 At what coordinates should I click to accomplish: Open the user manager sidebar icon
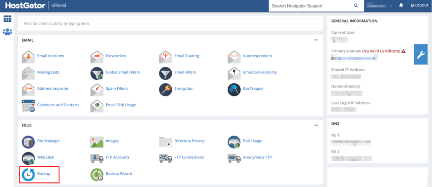[8, 32]
